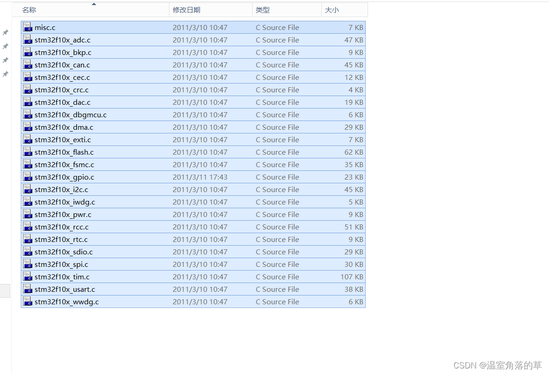The height and width of the screenshot is (374, 549).
Task: Click the stm32f10x_can.c file icon
Action: point(28,65)
